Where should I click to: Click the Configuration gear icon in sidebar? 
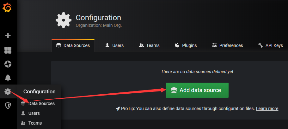point(8,92)
